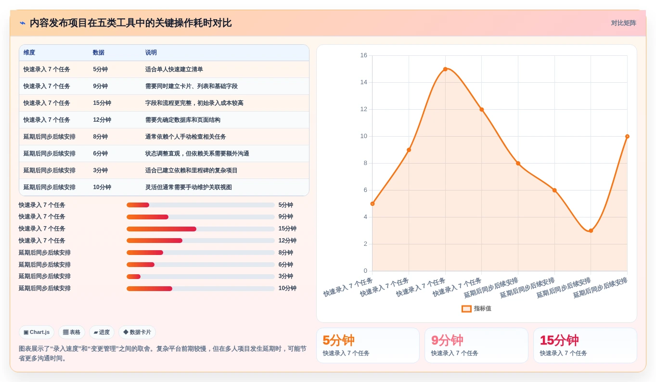Click the orange legend box next to 指标值
656x382 pixels.
coord(467,309)
